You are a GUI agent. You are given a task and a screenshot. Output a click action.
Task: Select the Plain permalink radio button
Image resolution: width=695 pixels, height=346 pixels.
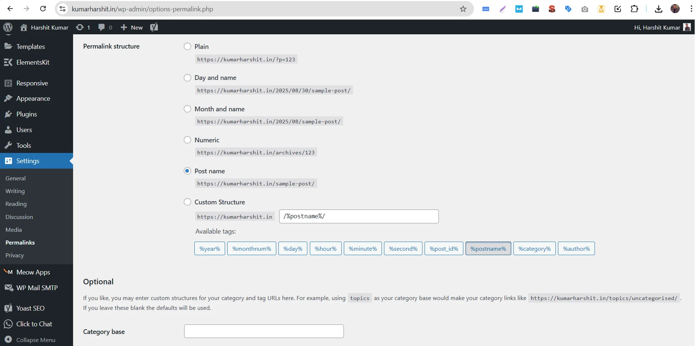tap(187, 46)
